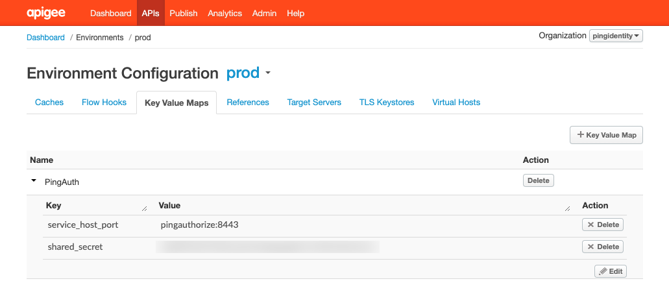Open the Publish menu
Image resolution: width=669 pixels, height=281 pixels.
click(x=183, y=13)
